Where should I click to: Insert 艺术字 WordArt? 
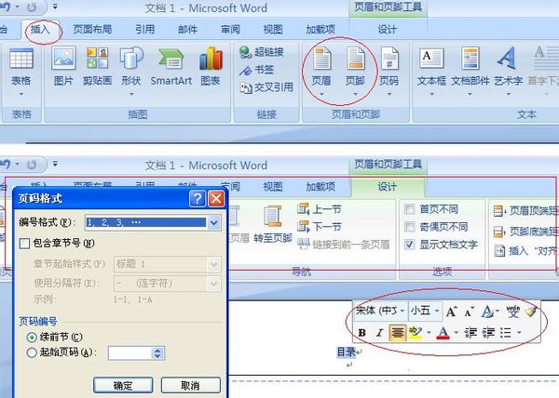tap(509, 72)
